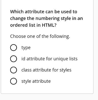Screen dimensions: 98x100
Task: Click the word "following." in the instruction line
Action: tap(60, 36)
